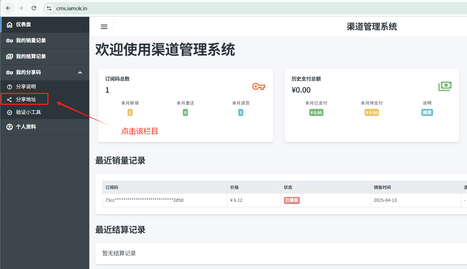
Task: Click the 已销毁 status badge
Action: click(x=292, y=200)
